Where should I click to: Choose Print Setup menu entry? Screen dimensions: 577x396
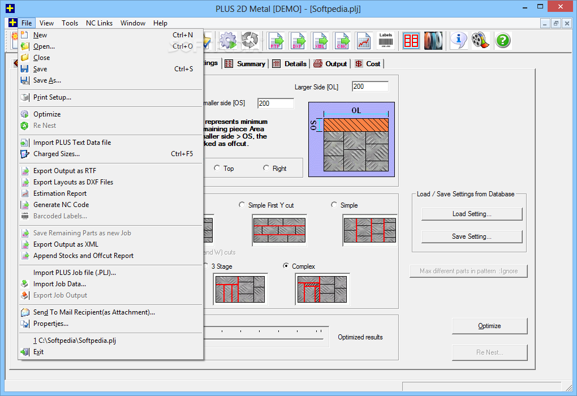tap(111, 97)
